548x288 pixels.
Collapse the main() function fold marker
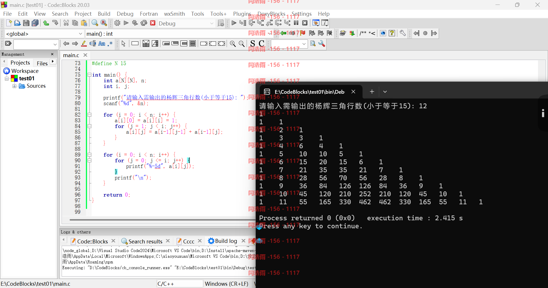pyautogui.click(x=90, y=75)
